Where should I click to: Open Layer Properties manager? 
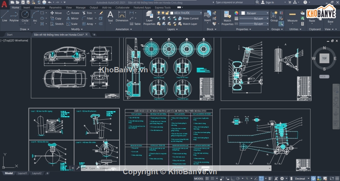149,18
